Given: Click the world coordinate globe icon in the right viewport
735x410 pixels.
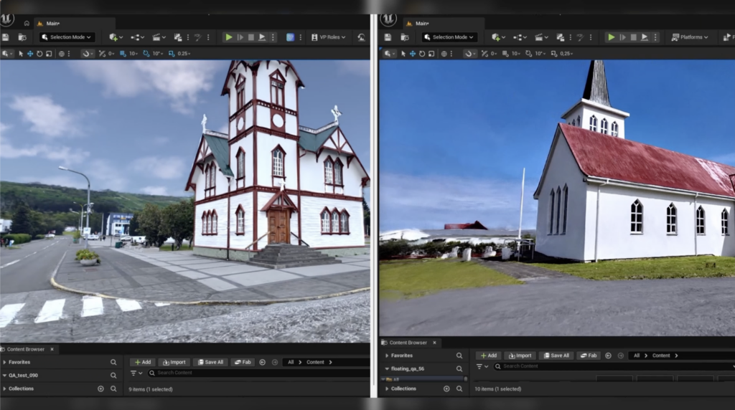Looking at the screenshot, I should click(x=444, y=54).
